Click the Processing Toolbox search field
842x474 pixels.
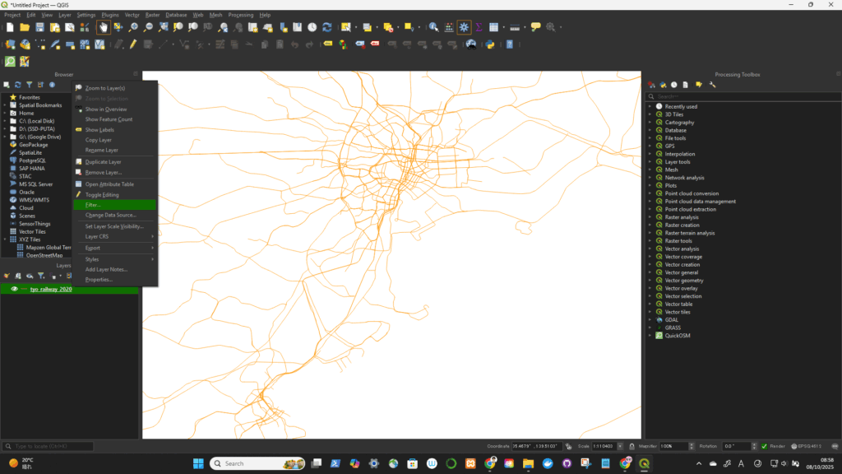724,96
